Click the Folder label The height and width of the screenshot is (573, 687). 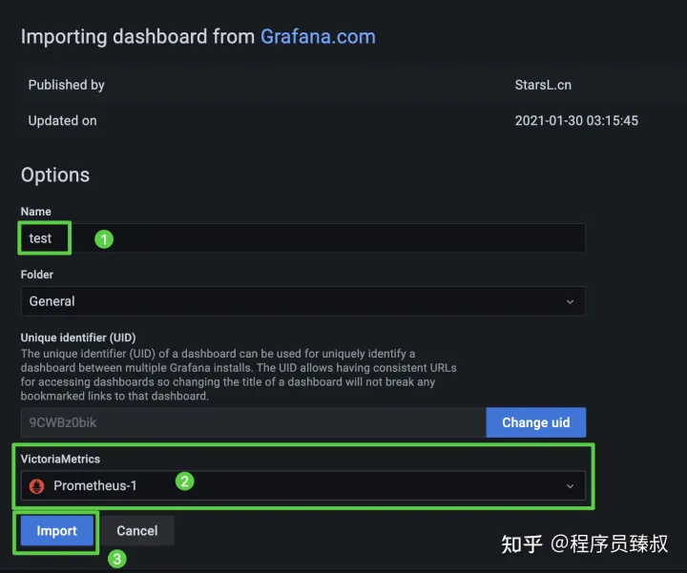(37, 275)
